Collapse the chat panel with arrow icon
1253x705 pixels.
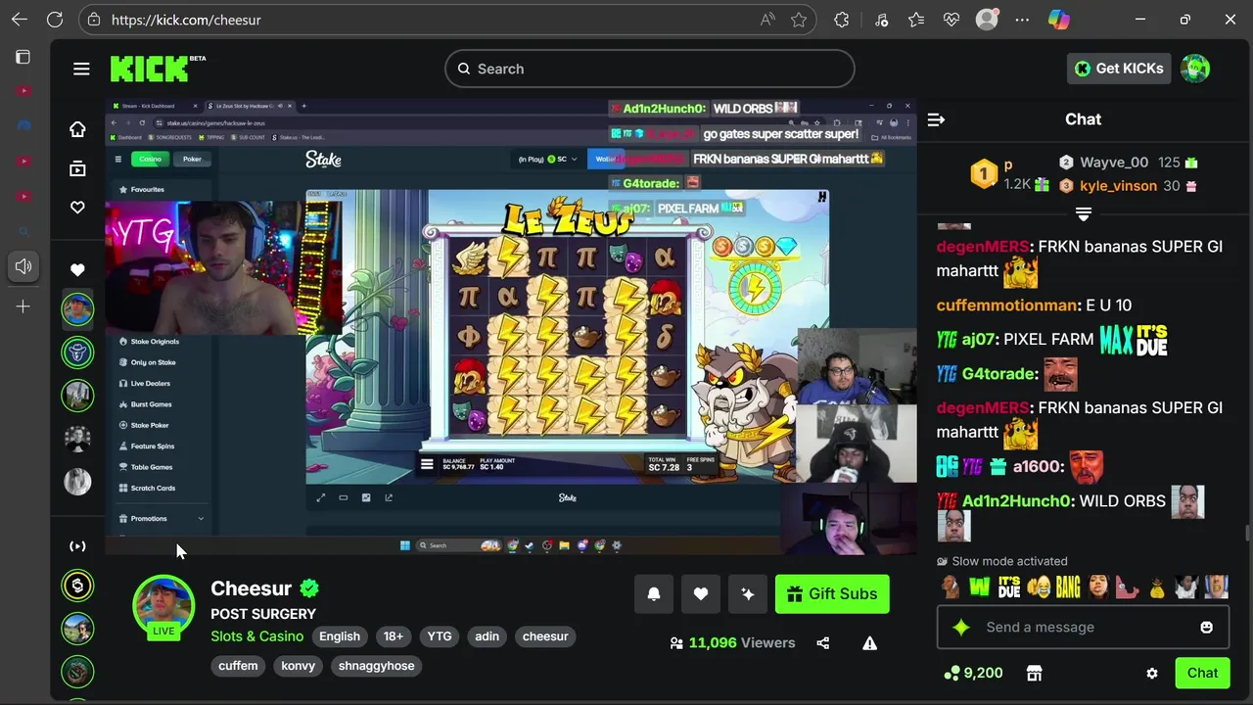click(936, 119)
